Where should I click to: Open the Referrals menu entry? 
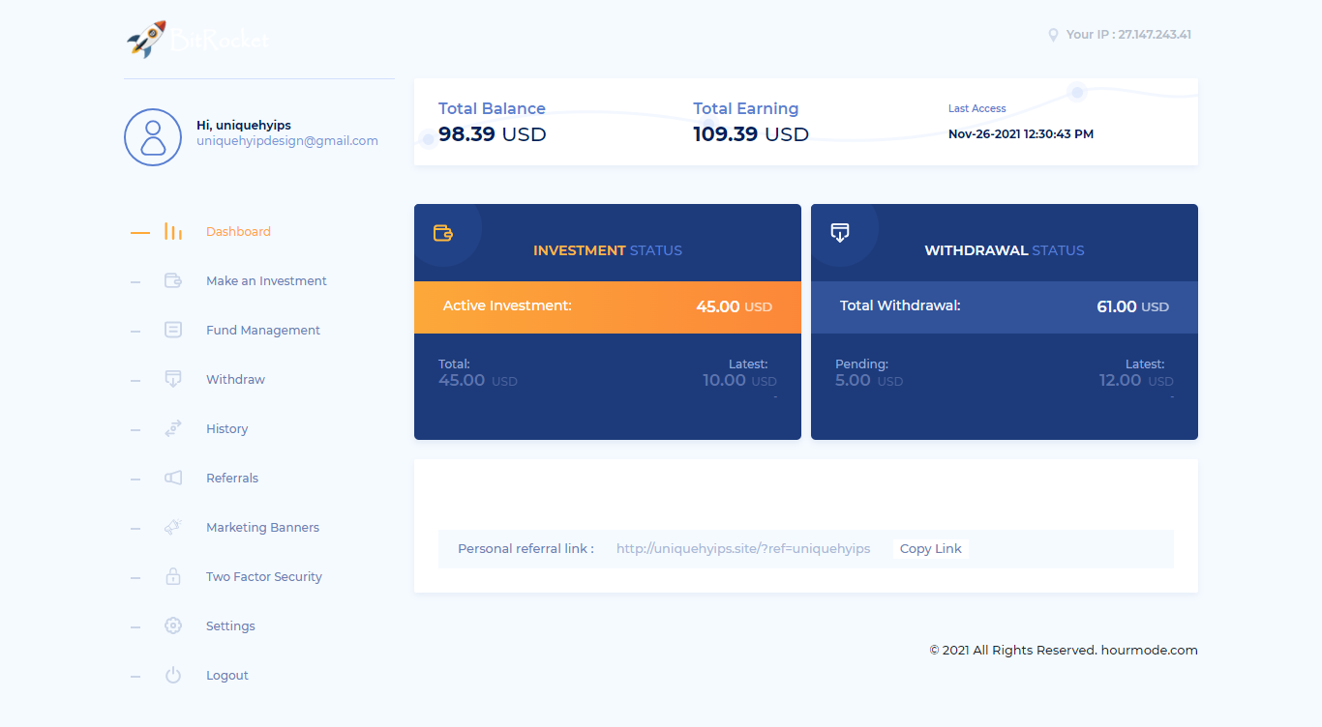click(232, 479)
